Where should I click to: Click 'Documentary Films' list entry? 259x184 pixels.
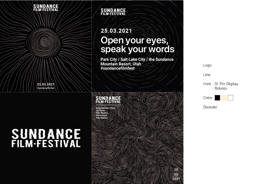point(105,108)
